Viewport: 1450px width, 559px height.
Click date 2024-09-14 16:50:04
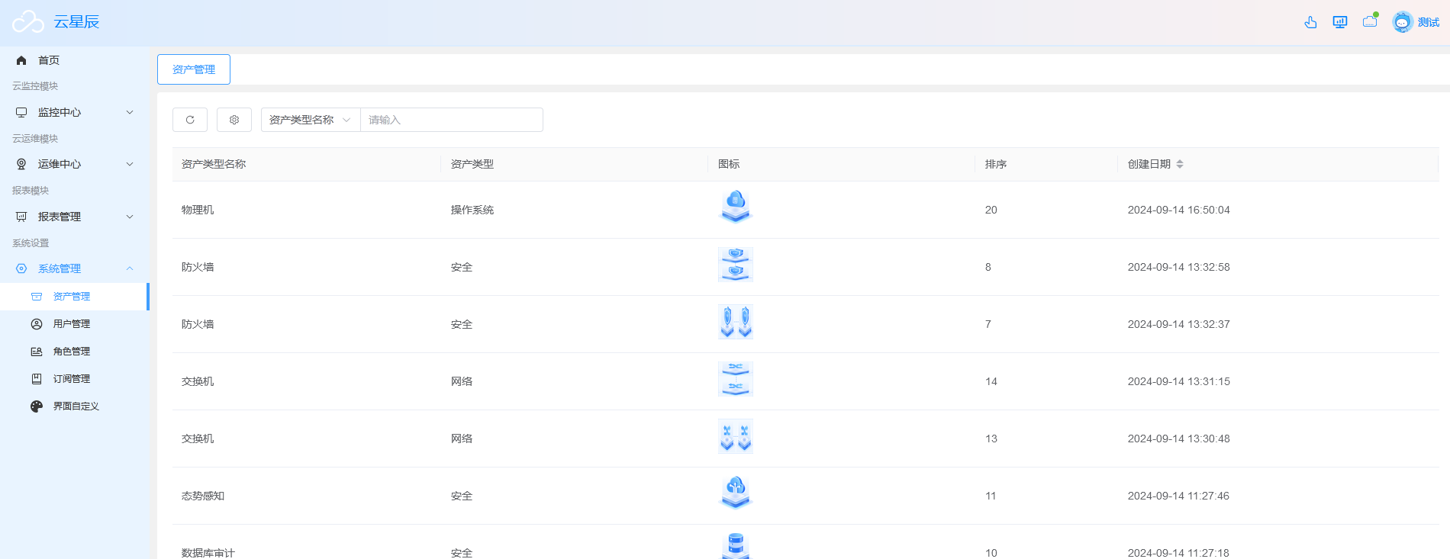point(1179,210)
